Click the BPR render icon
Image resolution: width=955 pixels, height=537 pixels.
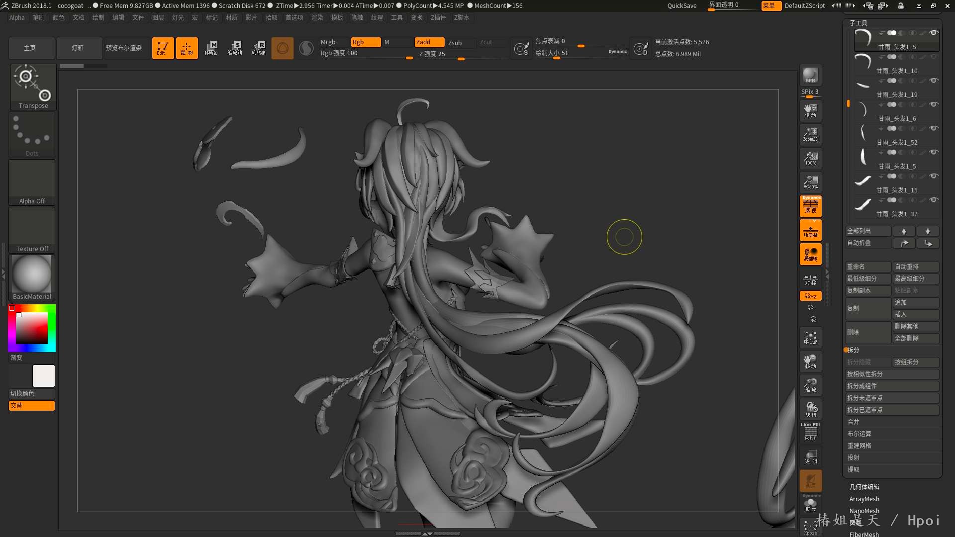pos(810,75)
